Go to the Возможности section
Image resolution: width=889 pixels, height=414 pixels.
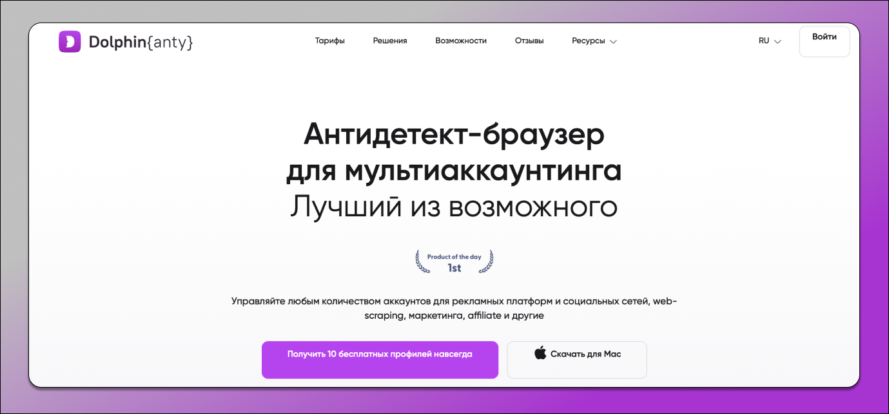click(x=461, y=41)
